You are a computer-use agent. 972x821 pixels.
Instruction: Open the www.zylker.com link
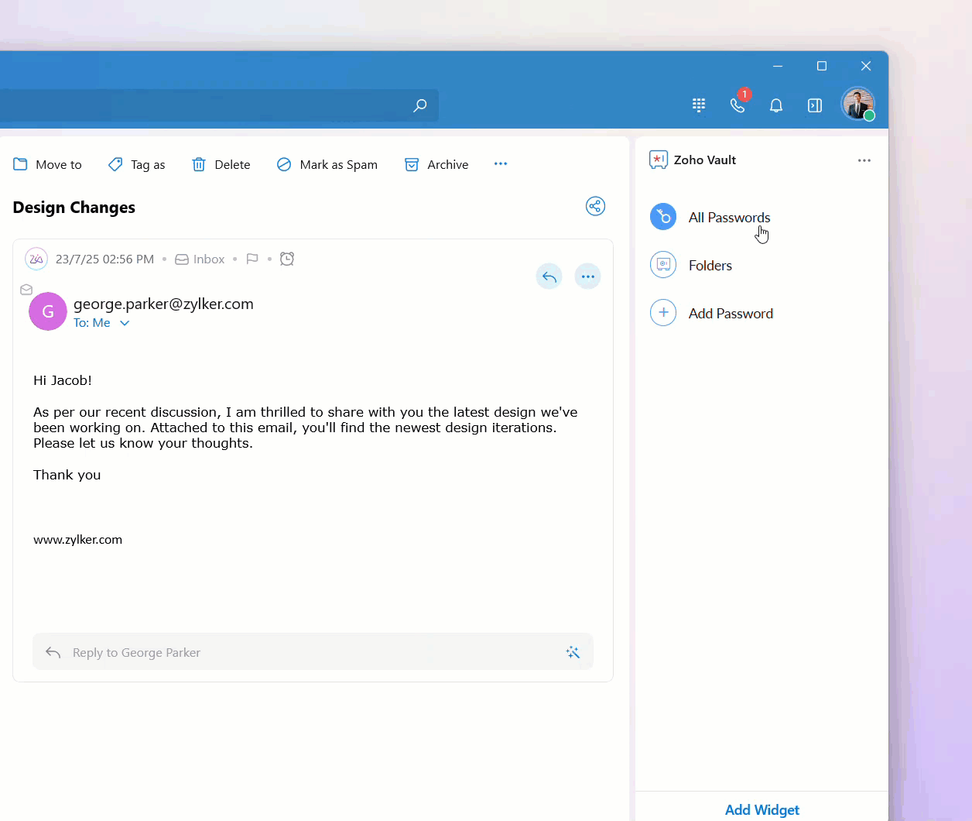coord(77,540)
